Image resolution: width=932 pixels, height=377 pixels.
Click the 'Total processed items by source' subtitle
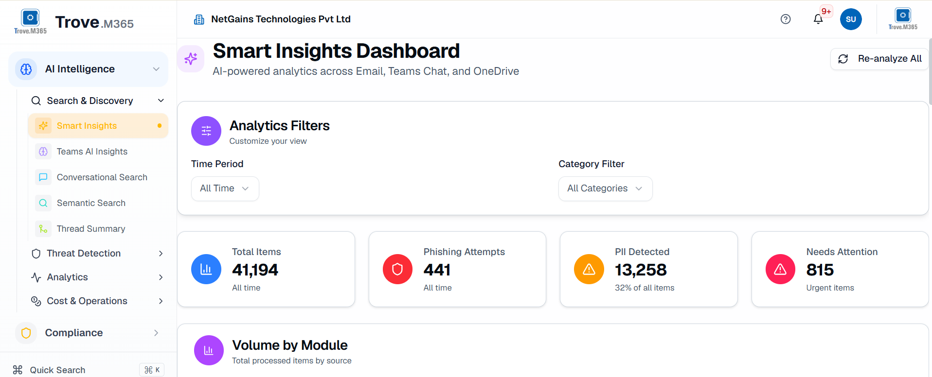pyautogui.click(x=292, y=360)
